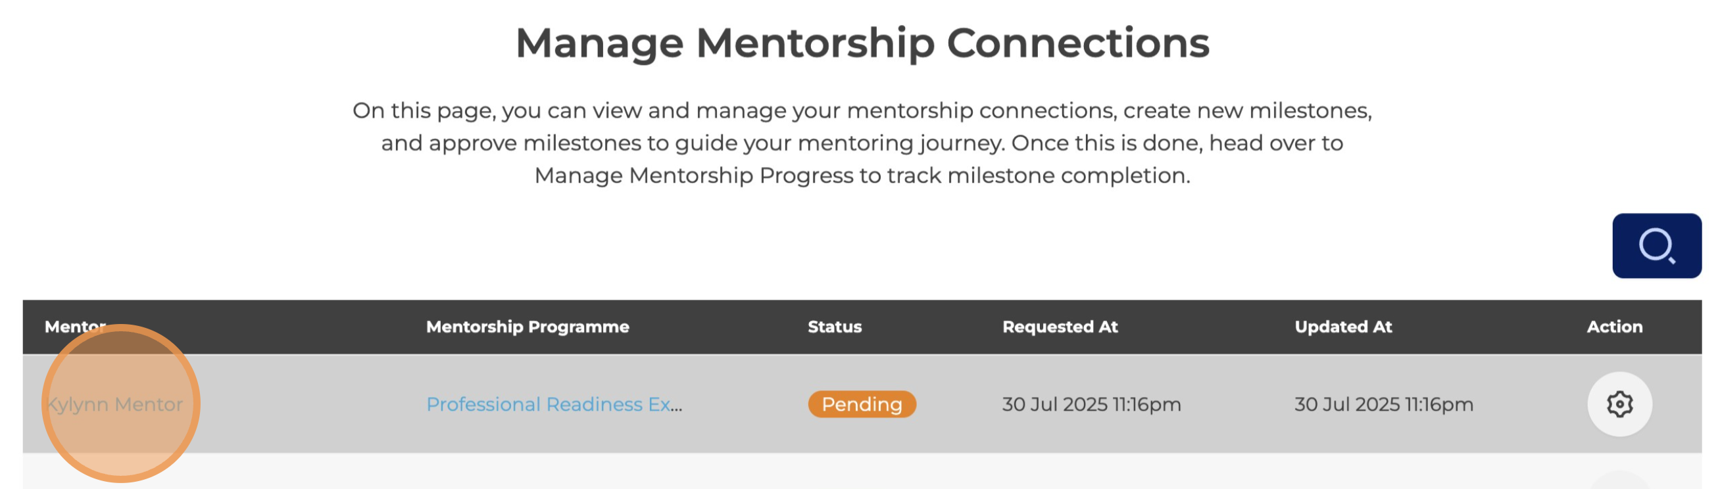Viewport: 1718px width, 489px height.
Task: Click the first line of the intro paragraph
Action: coord(862,110)
